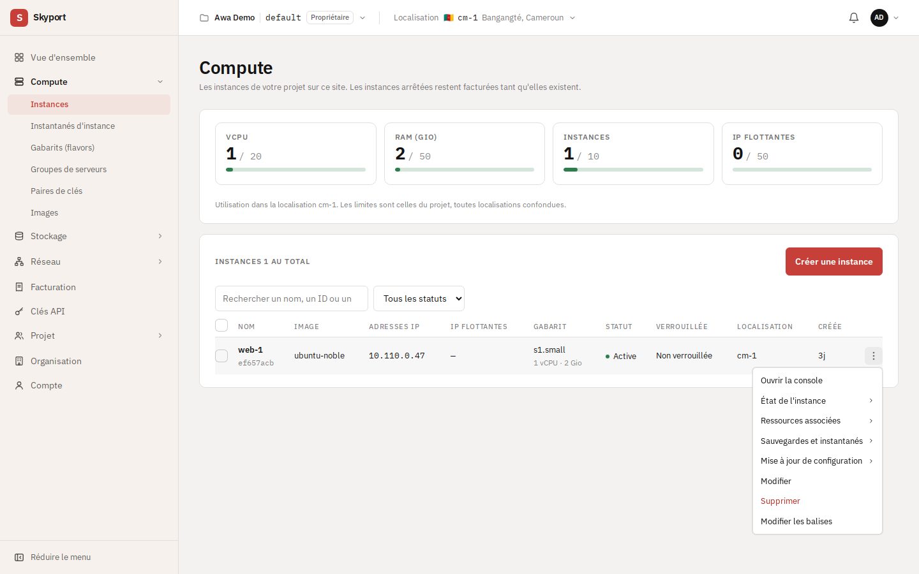Tick the select-all checkbox in table header
Screen dimensions: 919x574
coord(221,325)
